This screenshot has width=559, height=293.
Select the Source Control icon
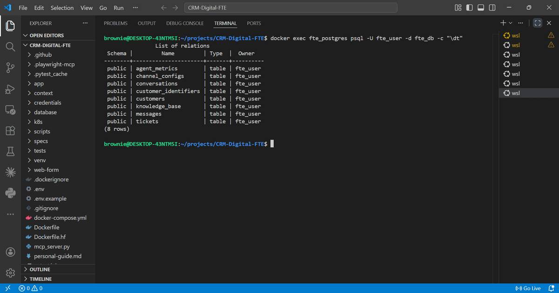click(x=10, y=67)
